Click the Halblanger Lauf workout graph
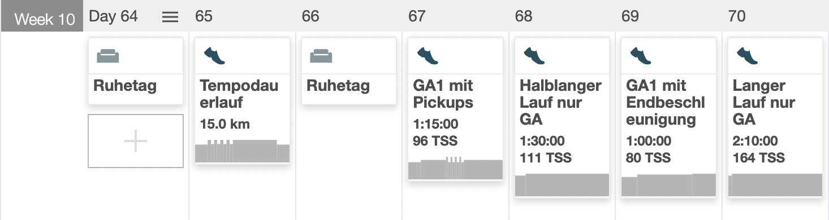 tap(562, 185)
